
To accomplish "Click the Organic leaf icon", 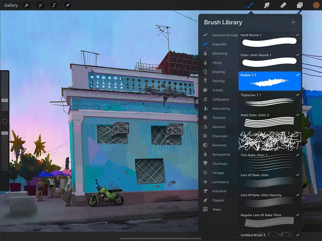I will point(205,200).
